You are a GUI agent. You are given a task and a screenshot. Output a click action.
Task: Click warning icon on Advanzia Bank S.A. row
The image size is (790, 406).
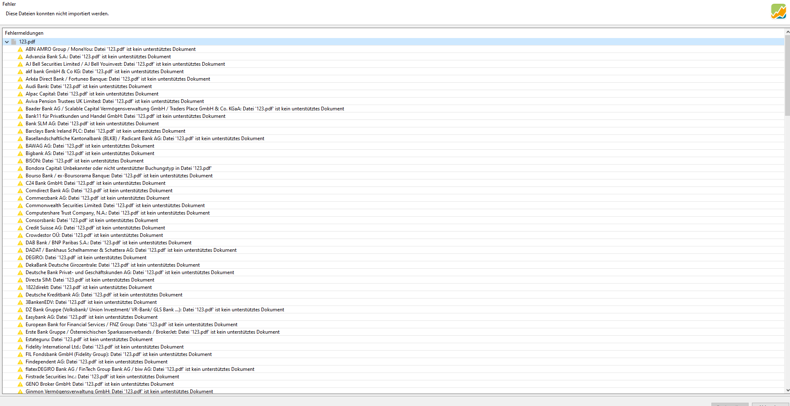point(20,57)
